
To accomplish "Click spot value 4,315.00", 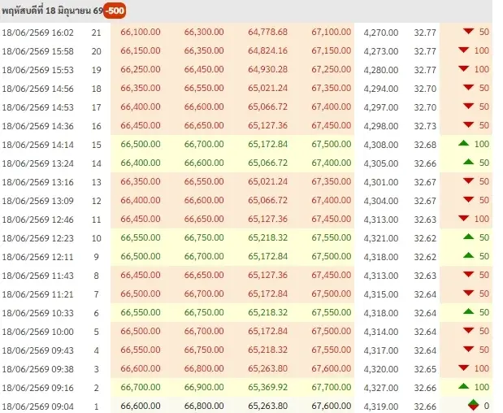I will (x=381, y=294).
